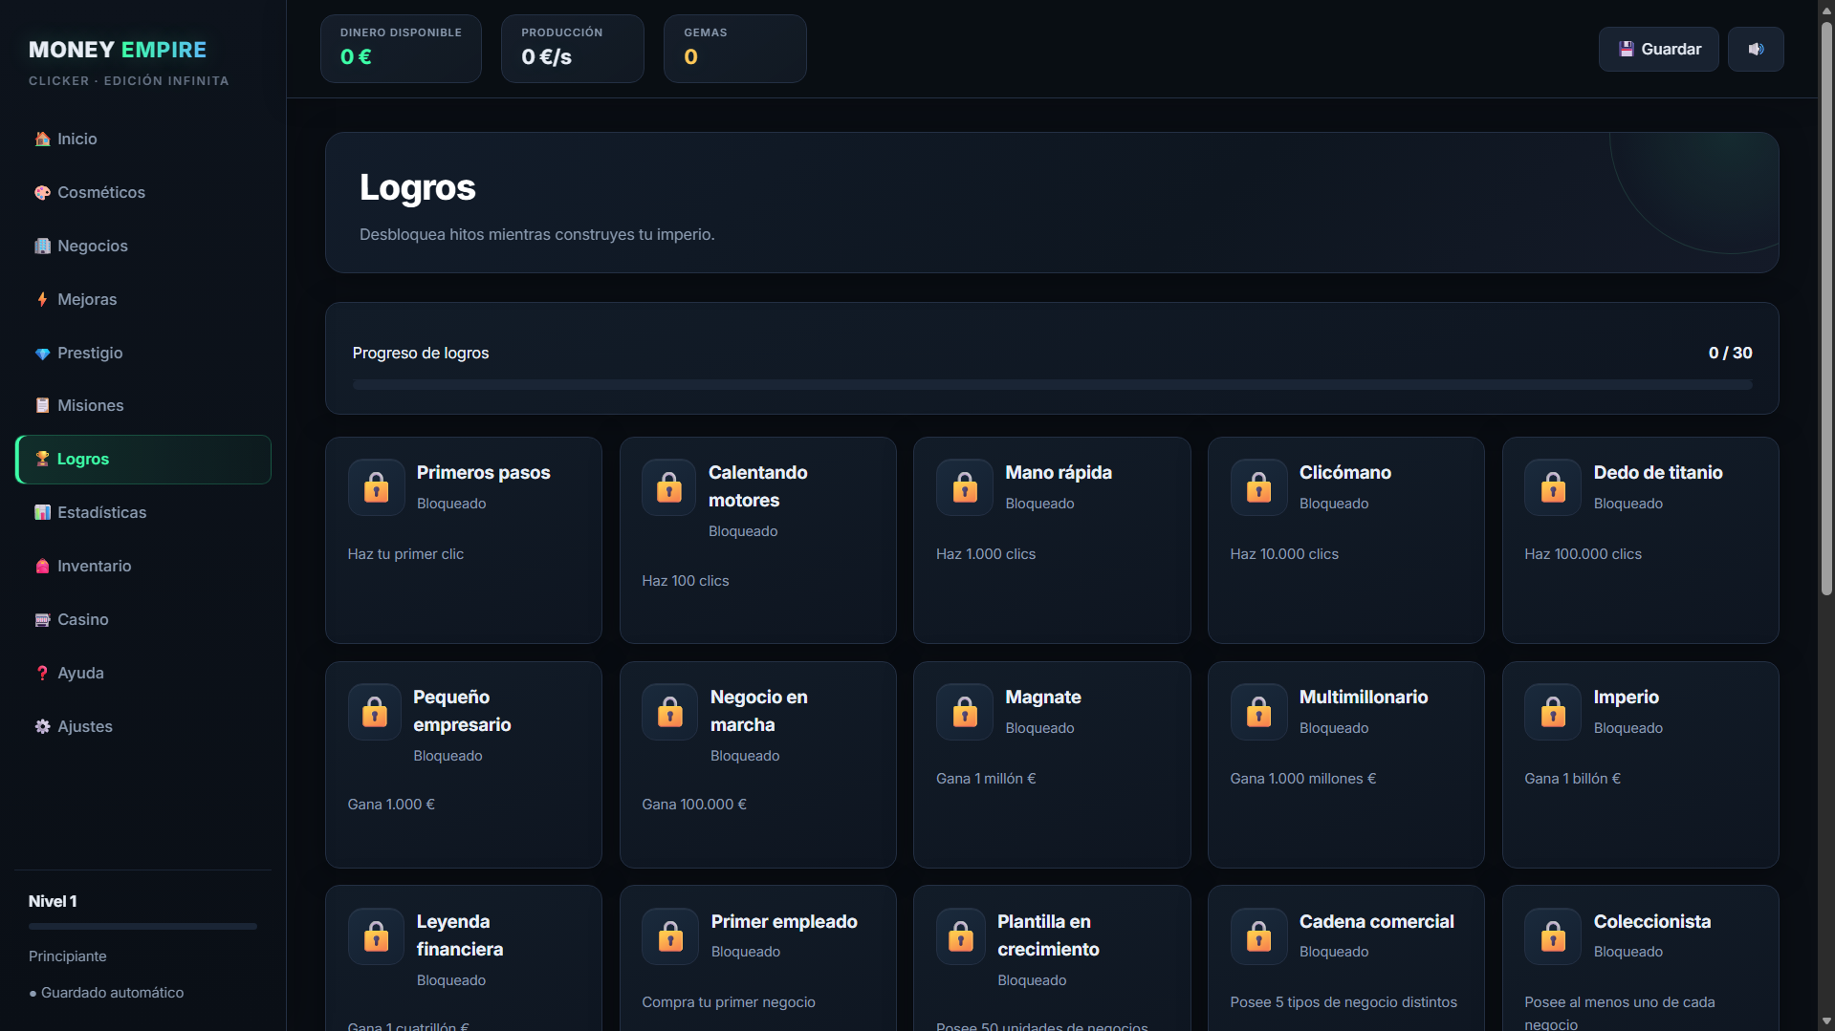Image resolution: width=1835 pixels, height=1031 pixels.
Task: Click the backpack icon beside Inventario
Action: [42, 567]
